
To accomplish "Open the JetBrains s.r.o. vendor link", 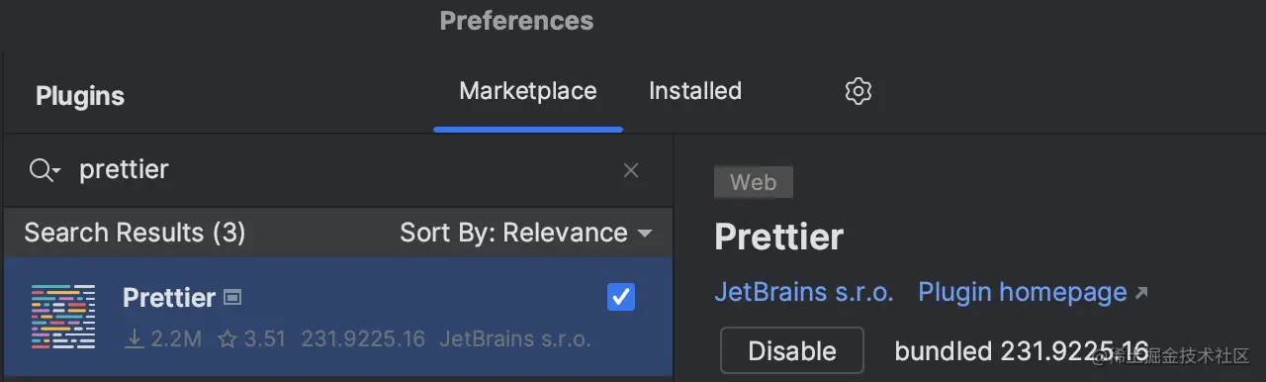I will tap(804, 292).
